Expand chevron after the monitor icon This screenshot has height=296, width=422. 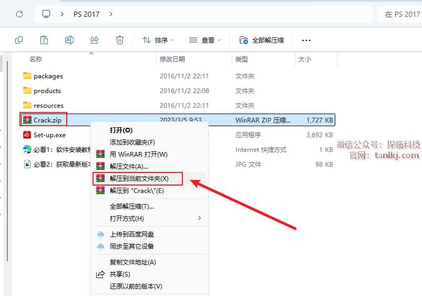click(62, 14)
